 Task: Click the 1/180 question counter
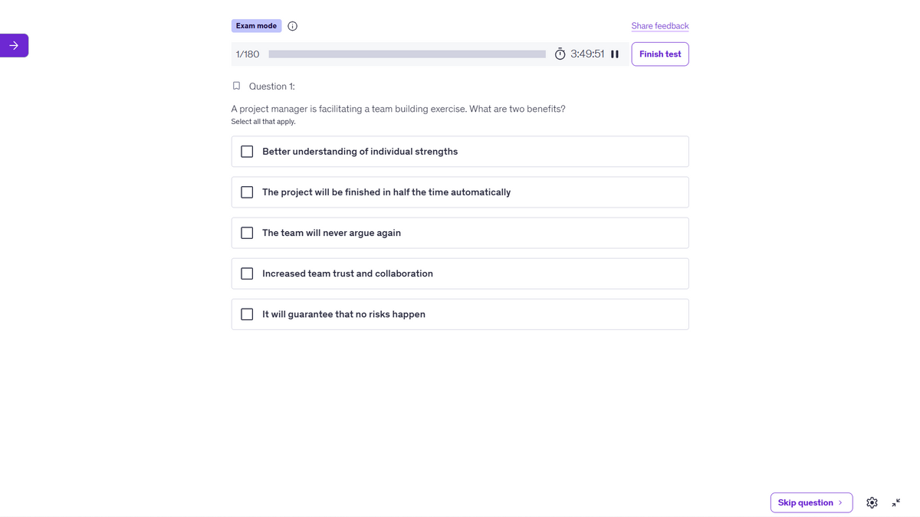click(x=248, y=54)
